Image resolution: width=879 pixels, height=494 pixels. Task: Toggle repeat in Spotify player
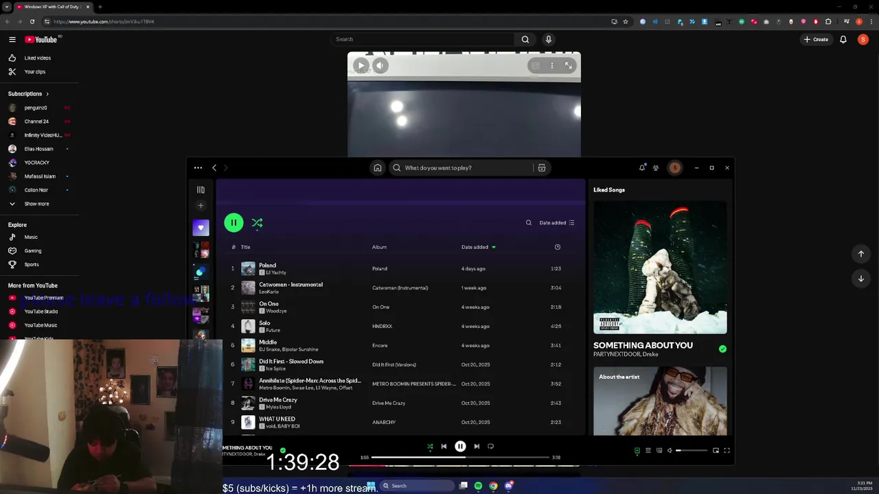point(490,446)
